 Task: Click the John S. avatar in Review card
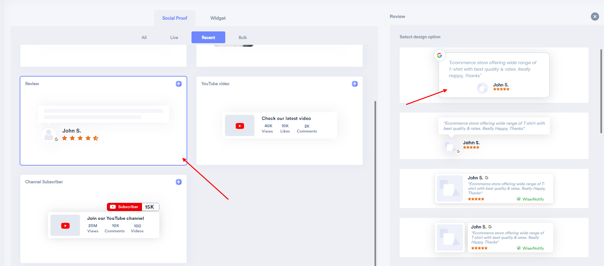[49, 134]
